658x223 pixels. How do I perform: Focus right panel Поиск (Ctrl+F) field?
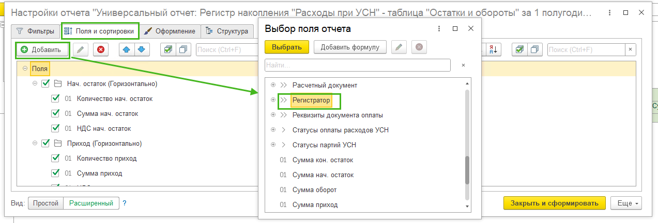[586, 49]
